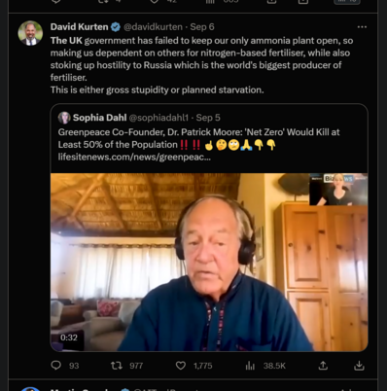Screen dimensions: 387x391
Task: Open the three-dot more options menu
Action: click(362, 27)
